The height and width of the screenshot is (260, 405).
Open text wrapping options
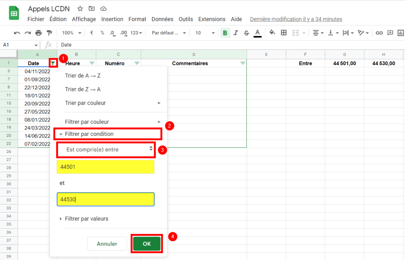(x=348, y=33)
